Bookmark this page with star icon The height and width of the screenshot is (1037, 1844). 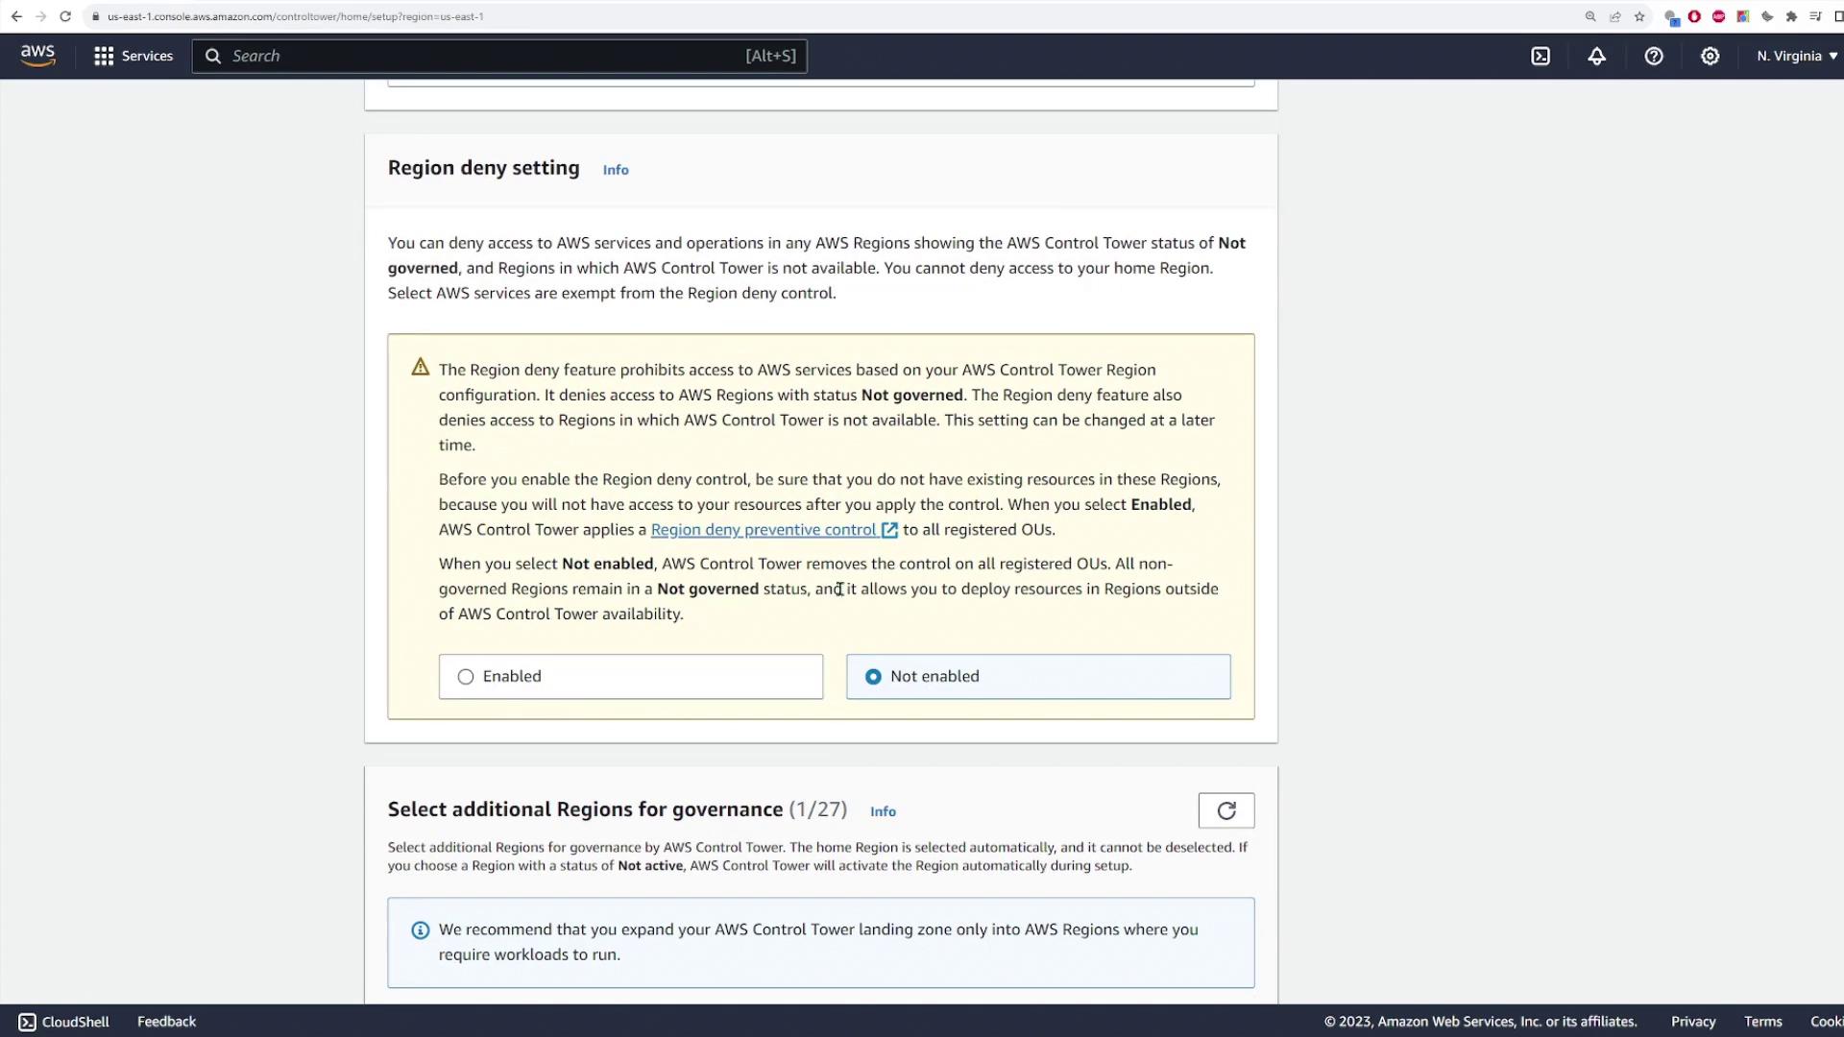point(1639,16)
